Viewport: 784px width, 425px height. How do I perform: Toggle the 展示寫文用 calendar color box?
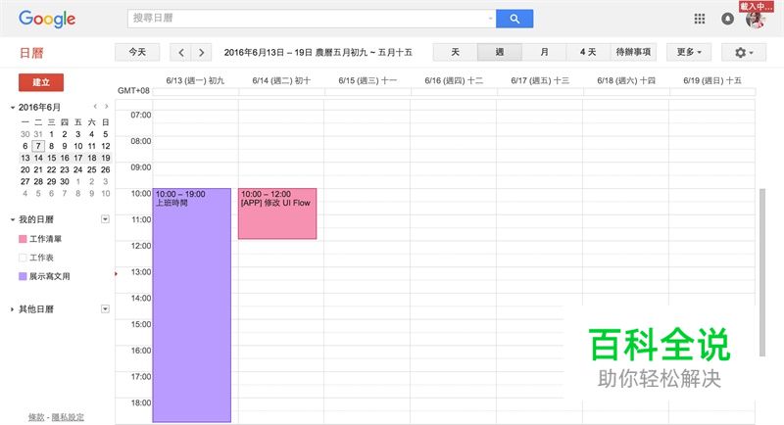[x=23, y=276]
